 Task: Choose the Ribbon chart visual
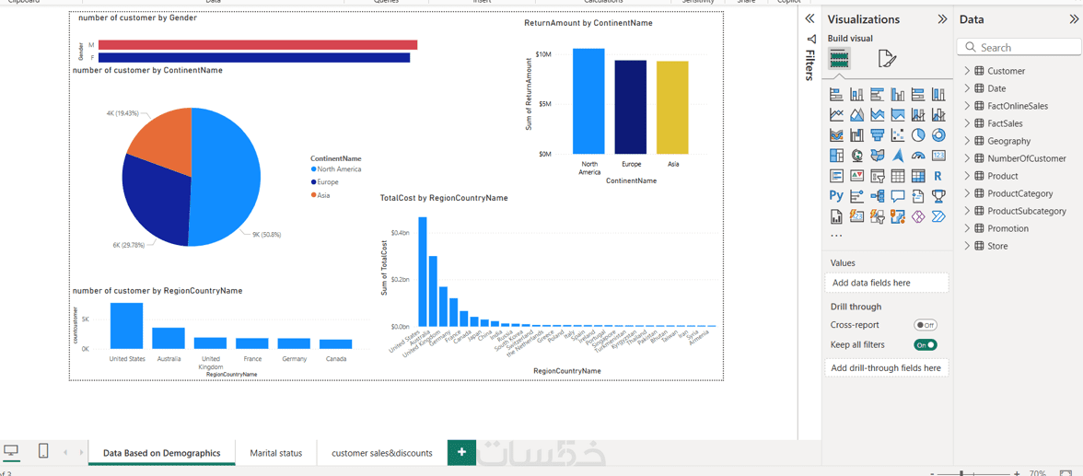pos(836,135)
